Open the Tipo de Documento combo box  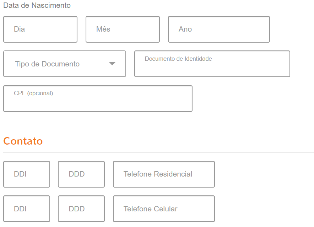click(64, 64)
